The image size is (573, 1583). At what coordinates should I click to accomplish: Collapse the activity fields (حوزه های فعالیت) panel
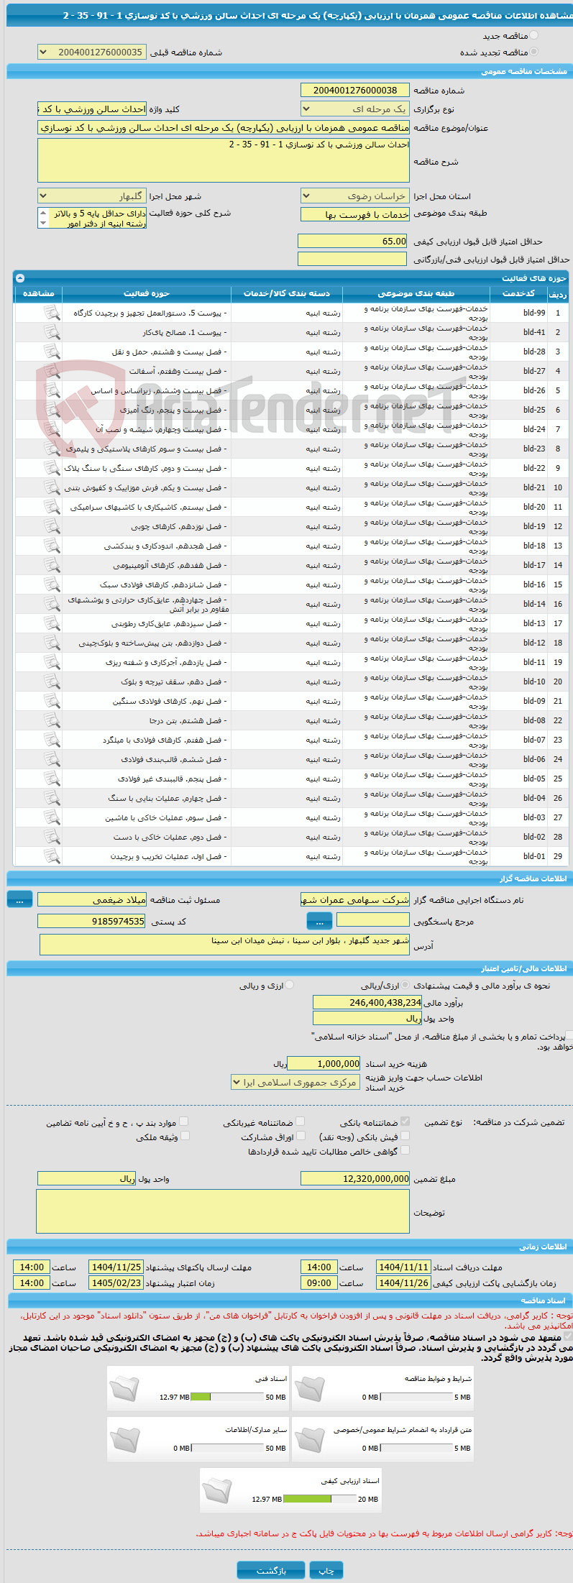tap(20, 278)
